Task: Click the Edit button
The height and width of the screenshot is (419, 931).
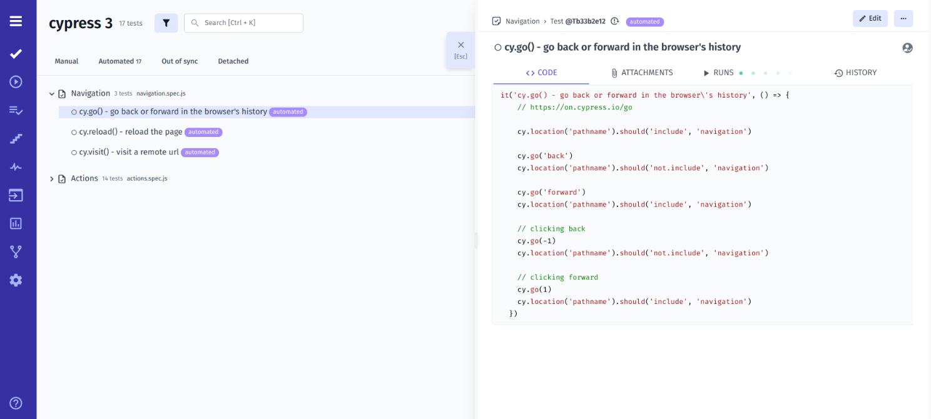Action: coord(870,18)
